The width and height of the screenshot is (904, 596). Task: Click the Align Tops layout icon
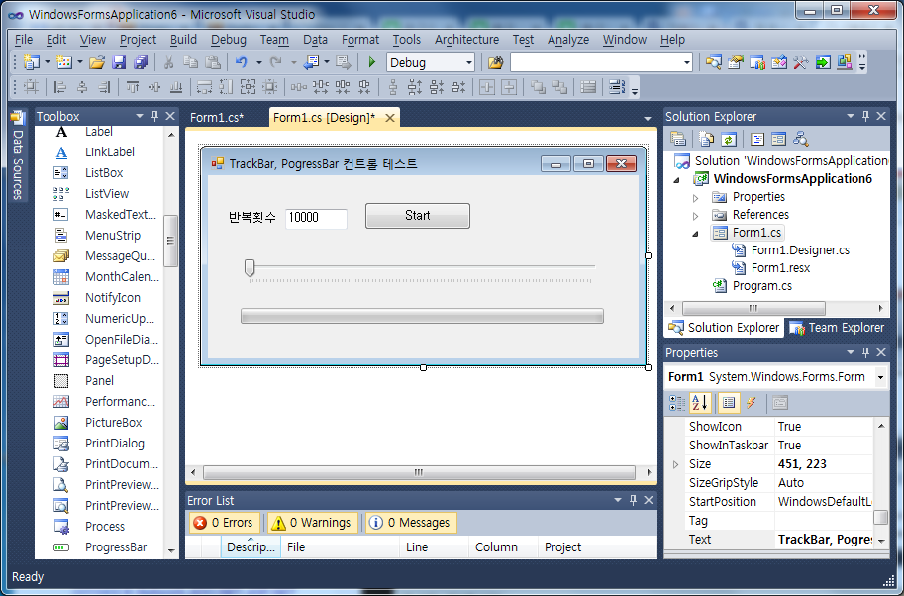click(133, 87)
